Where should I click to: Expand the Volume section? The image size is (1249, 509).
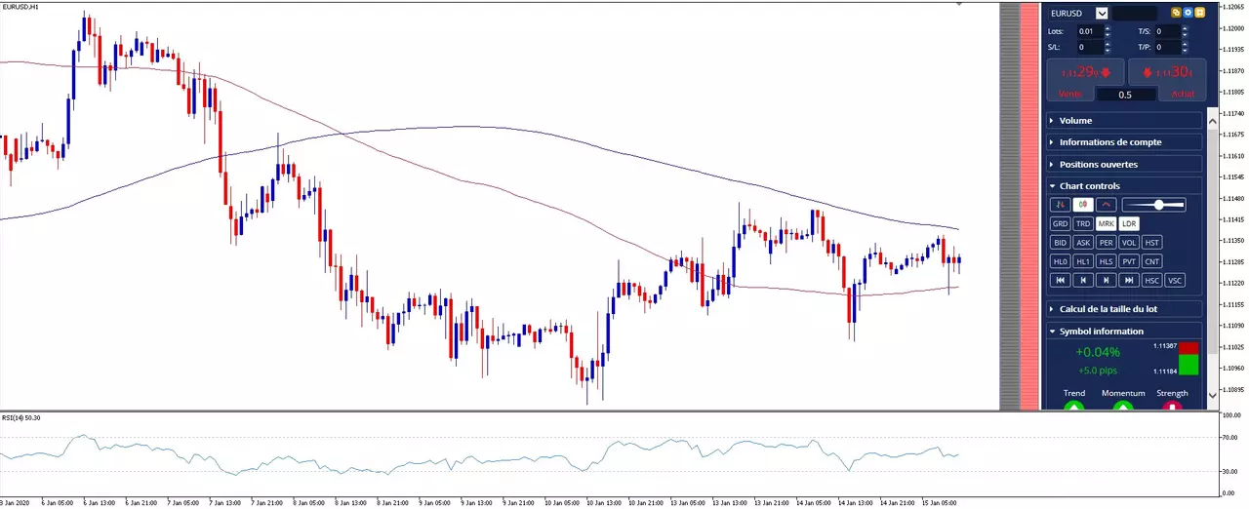point(1124,120)
